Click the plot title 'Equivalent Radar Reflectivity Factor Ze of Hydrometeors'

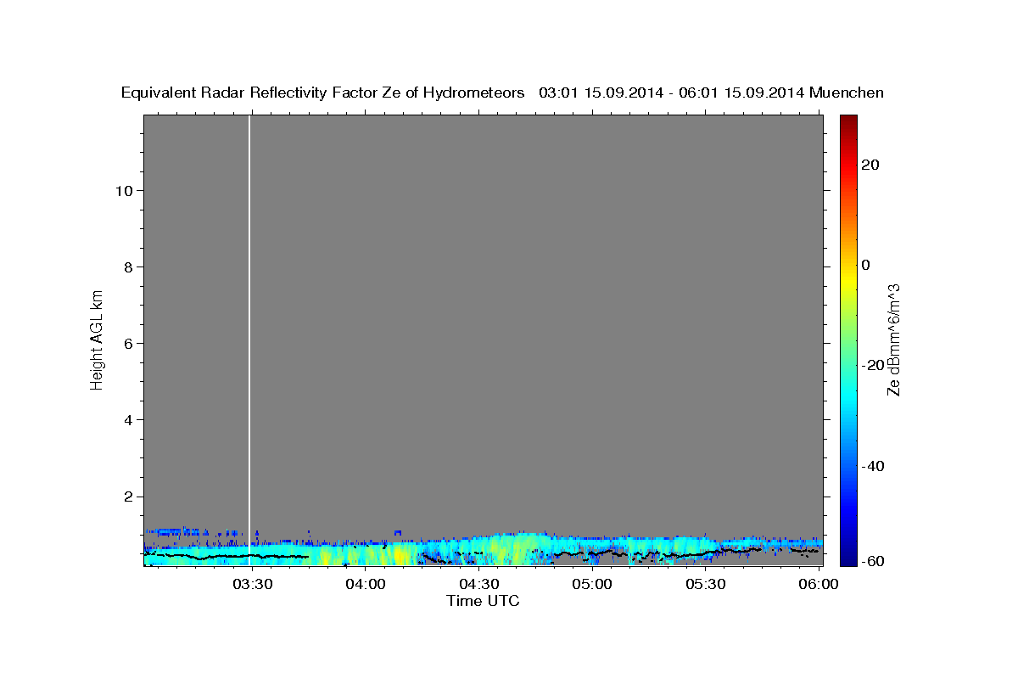[x=322, y=93]
